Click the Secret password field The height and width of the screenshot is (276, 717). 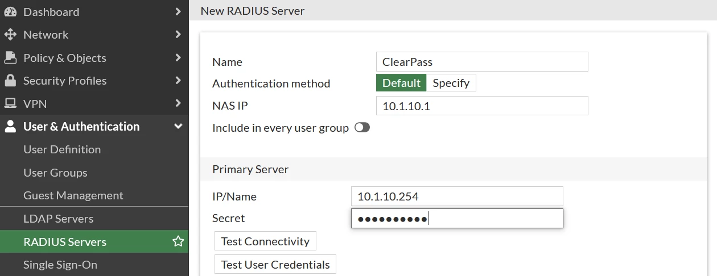click(457, 219)
